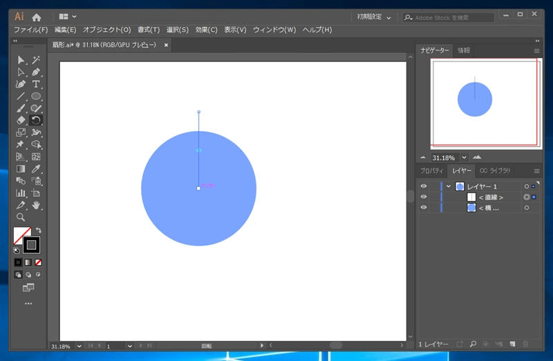Screen dimensions: 553x361
Task: Open Navigator zoom percentage dropdown
Action: (x=464, y=157)
